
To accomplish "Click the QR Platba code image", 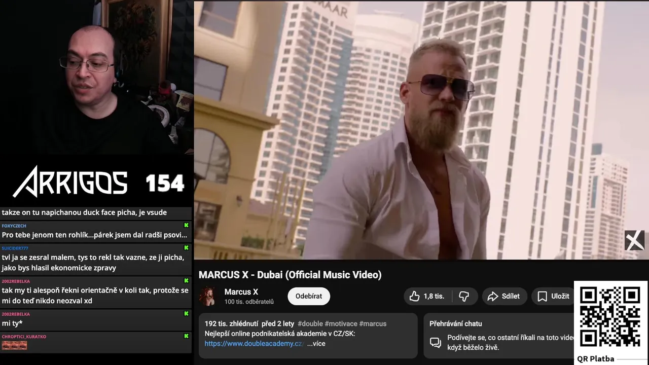I will click(610, 318).
